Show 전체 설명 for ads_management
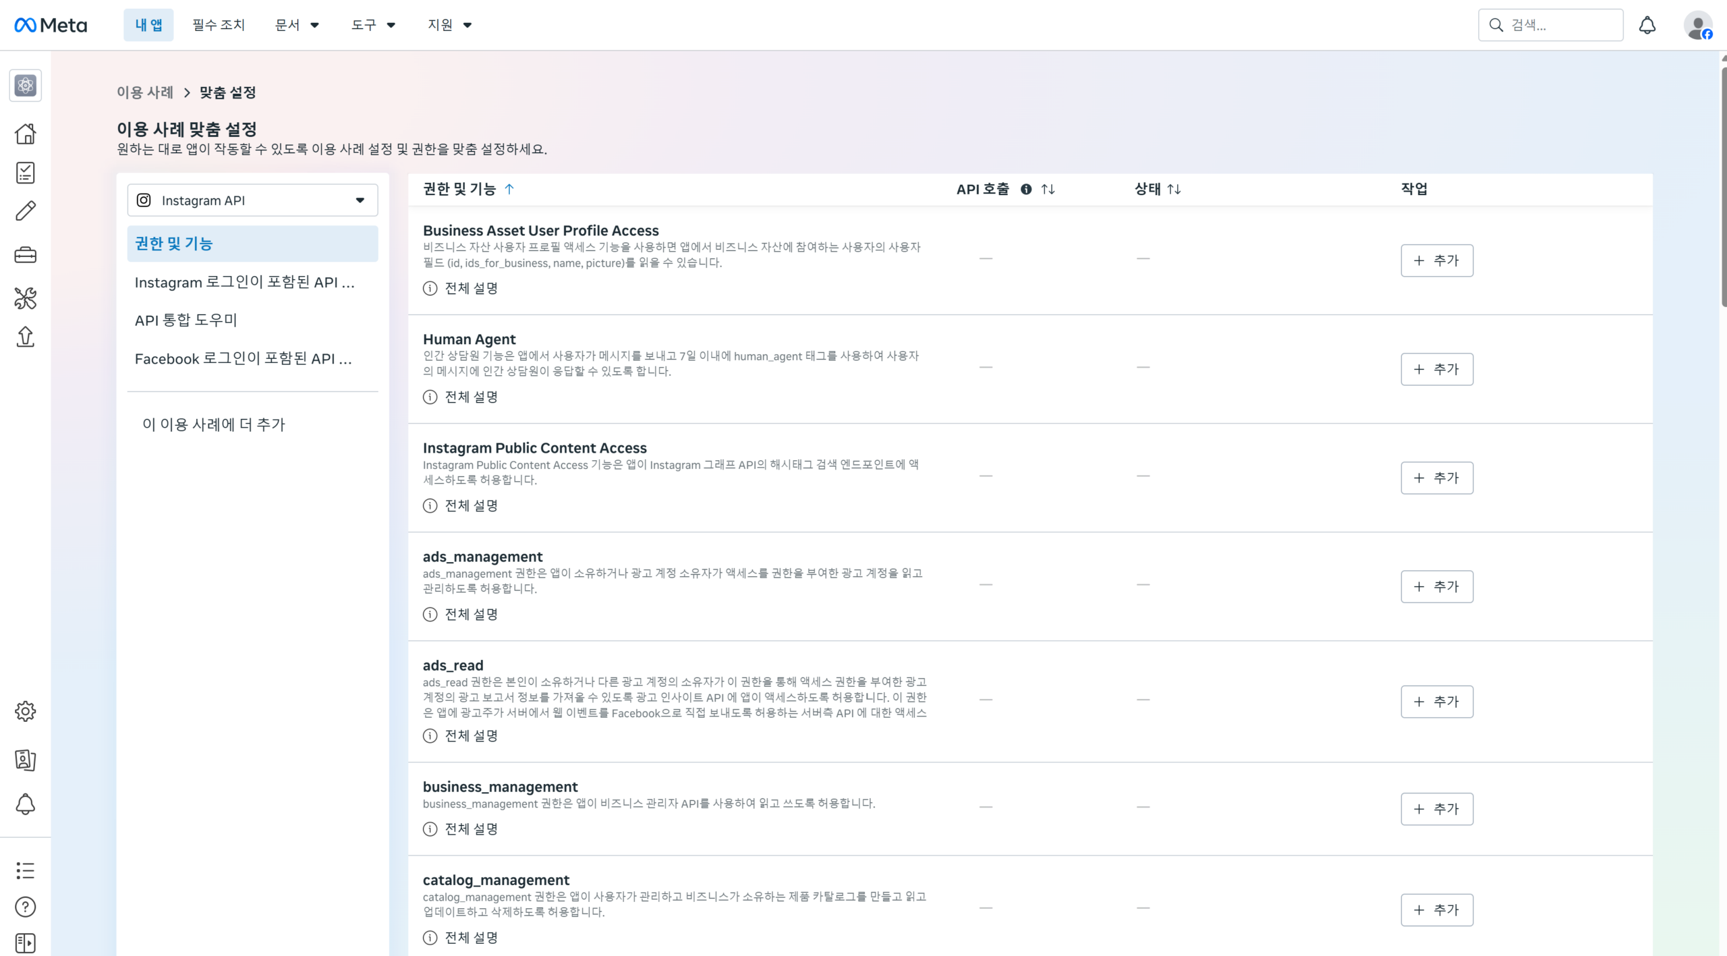The width and height of the screenshot is (1727, 956). pyautogui.click(x=461, y=614)
